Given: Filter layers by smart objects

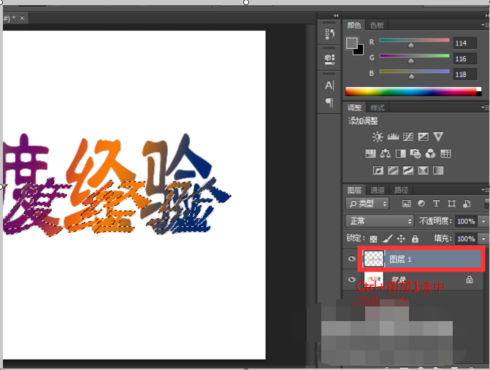Looking at the screenshot, I should tap(467, 204).
